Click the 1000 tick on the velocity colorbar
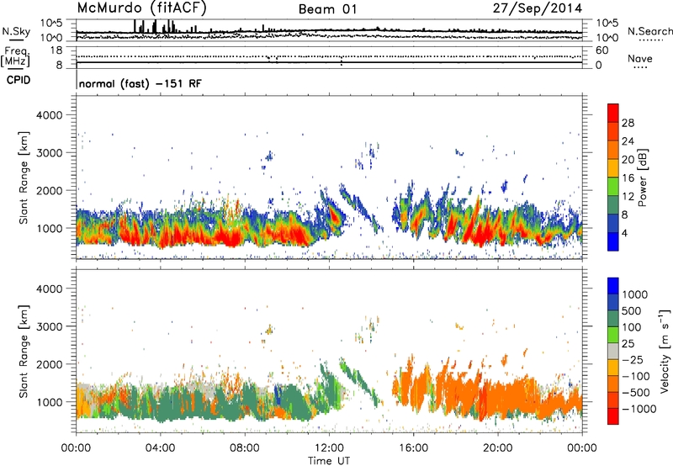This screenshot has width=673, height=466. (635, 294)
